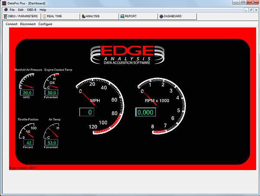Switch to the OBDII / PARAMETERS tab
Image resolution: width=260 pixels, height=196 pixels.
tap(21, 16)
